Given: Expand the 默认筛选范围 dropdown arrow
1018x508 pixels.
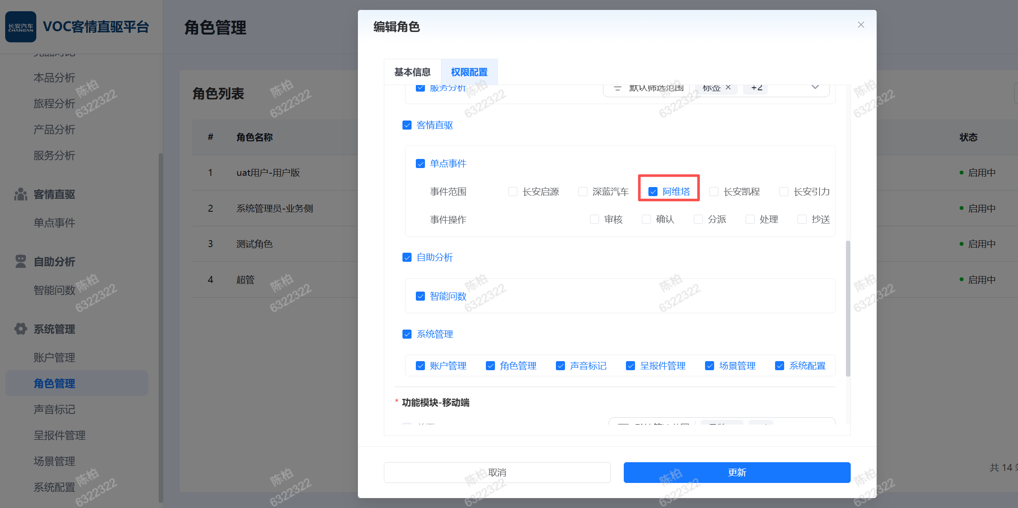Looking at the screenshot, I should click(x=815, y=88).
